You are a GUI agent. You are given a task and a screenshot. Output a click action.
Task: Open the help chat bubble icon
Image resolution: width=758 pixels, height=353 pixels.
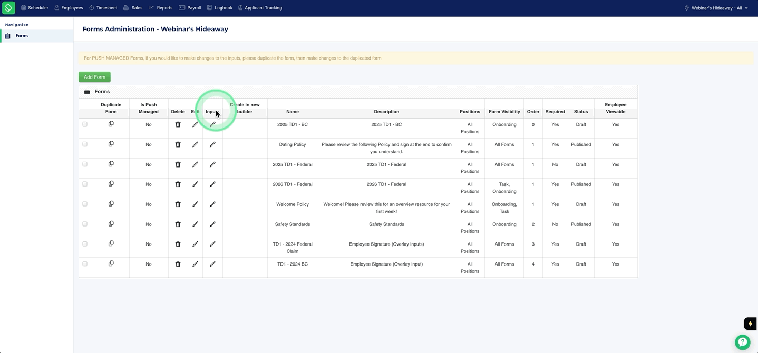pyautogui.click(x=742, y=342)
